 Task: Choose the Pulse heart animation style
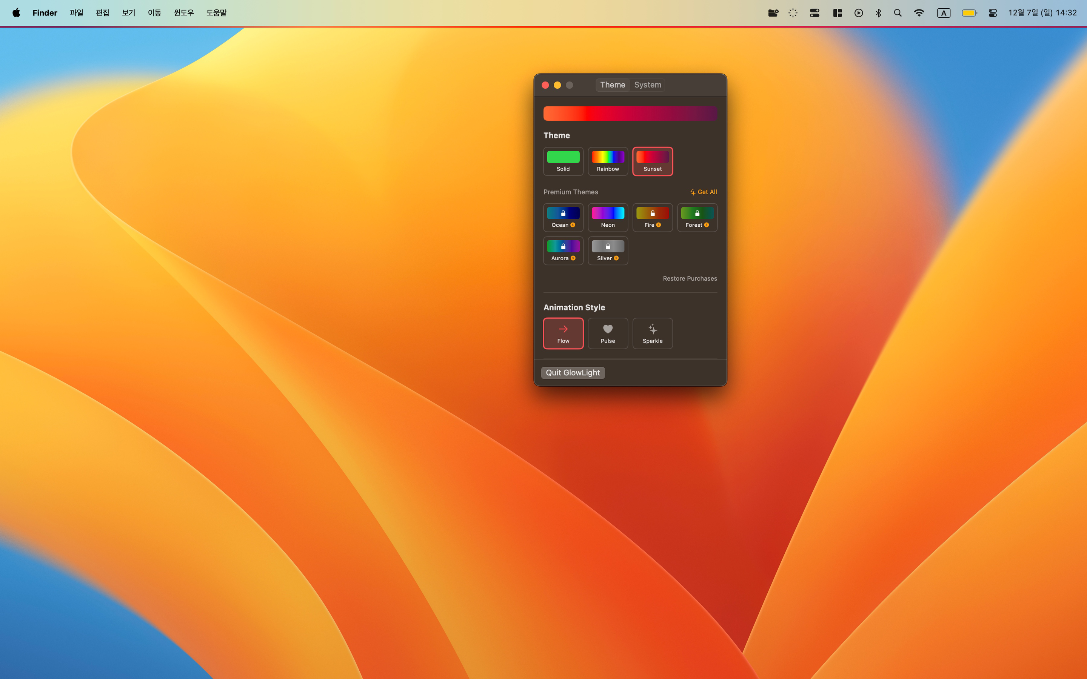tap(608, 333)
